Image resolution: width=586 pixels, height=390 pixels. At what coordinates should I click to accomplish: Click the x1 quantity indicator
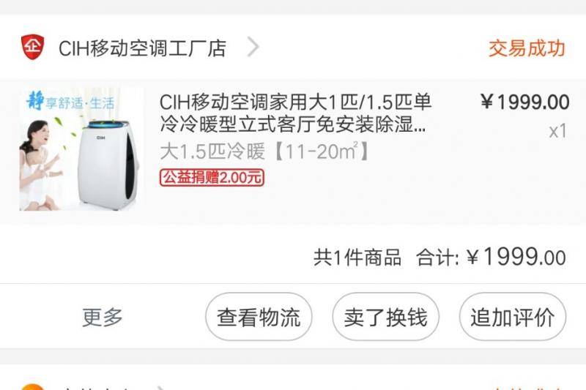tap(557, 132)
